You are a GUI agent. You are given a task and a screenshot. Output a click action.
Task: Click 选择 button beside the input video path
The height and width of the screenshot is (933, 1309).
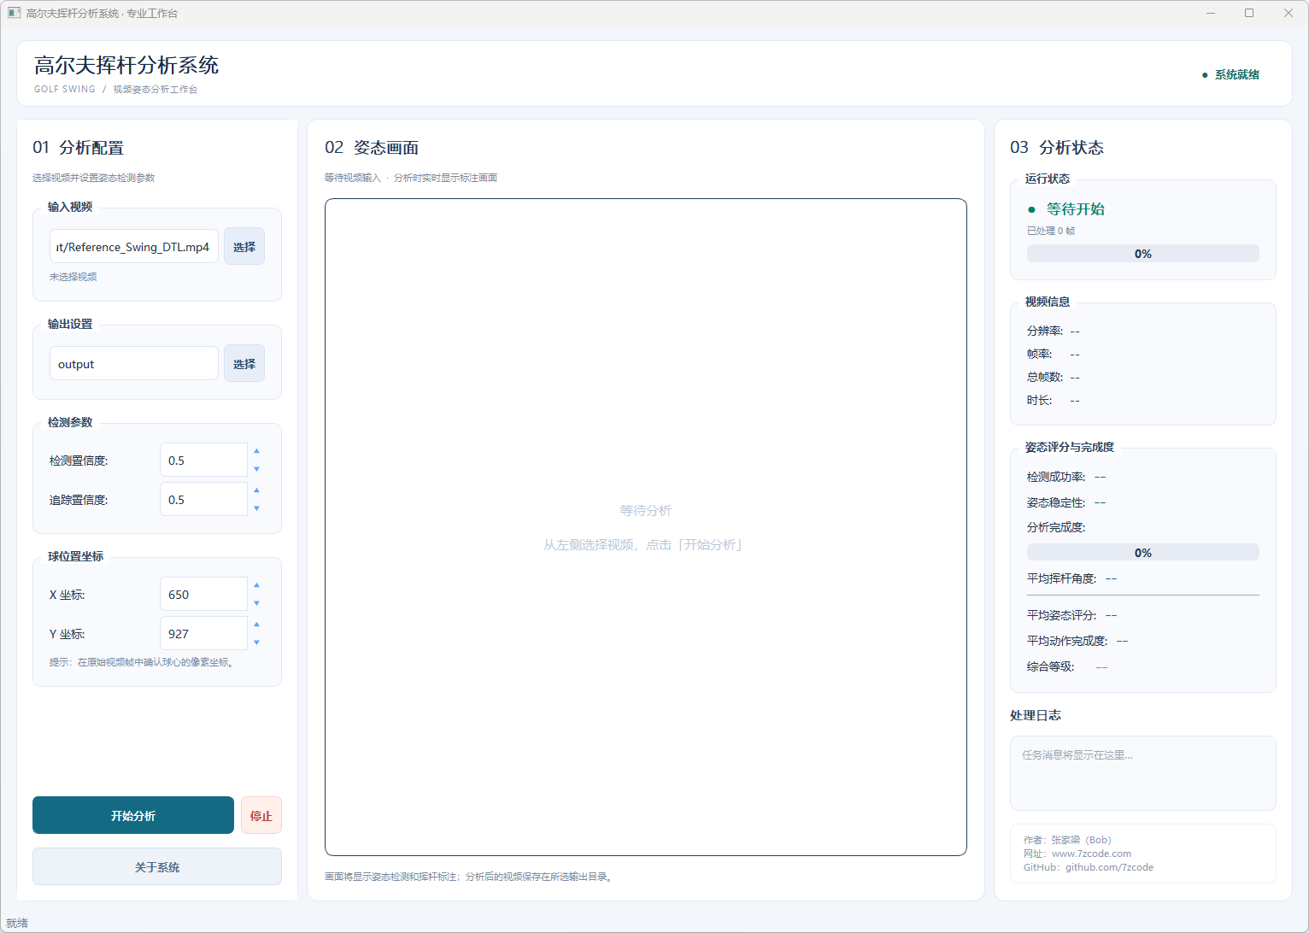pos(244,247)
